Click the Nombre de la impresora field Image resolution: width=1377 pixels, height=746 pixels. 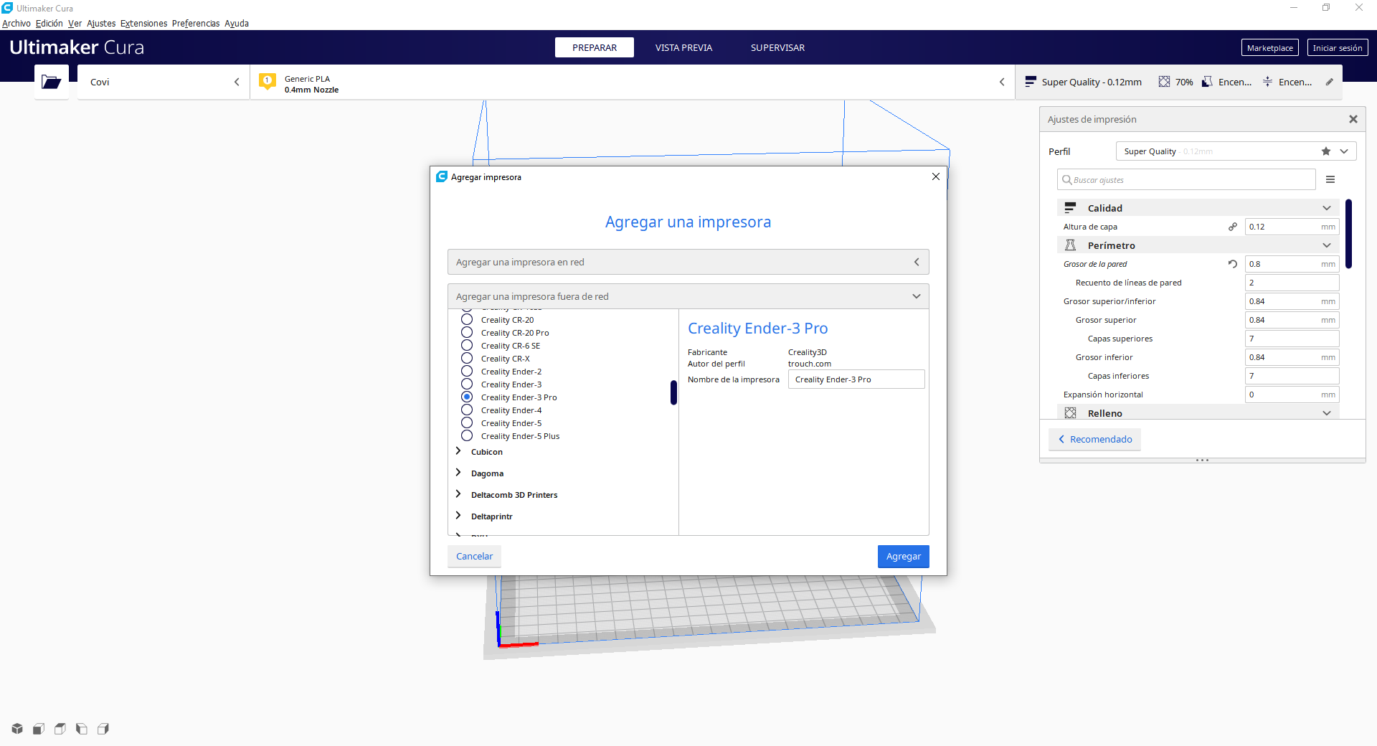point(856,379)
